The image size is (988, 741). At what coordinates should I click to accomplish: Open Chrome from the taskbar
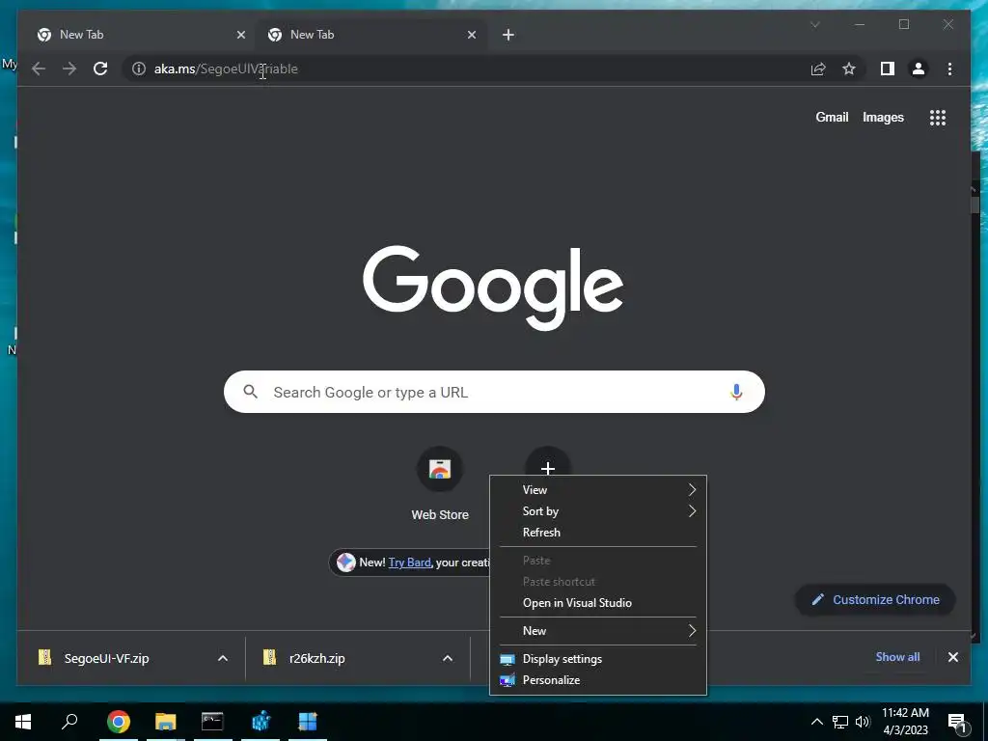coord(118,722)
